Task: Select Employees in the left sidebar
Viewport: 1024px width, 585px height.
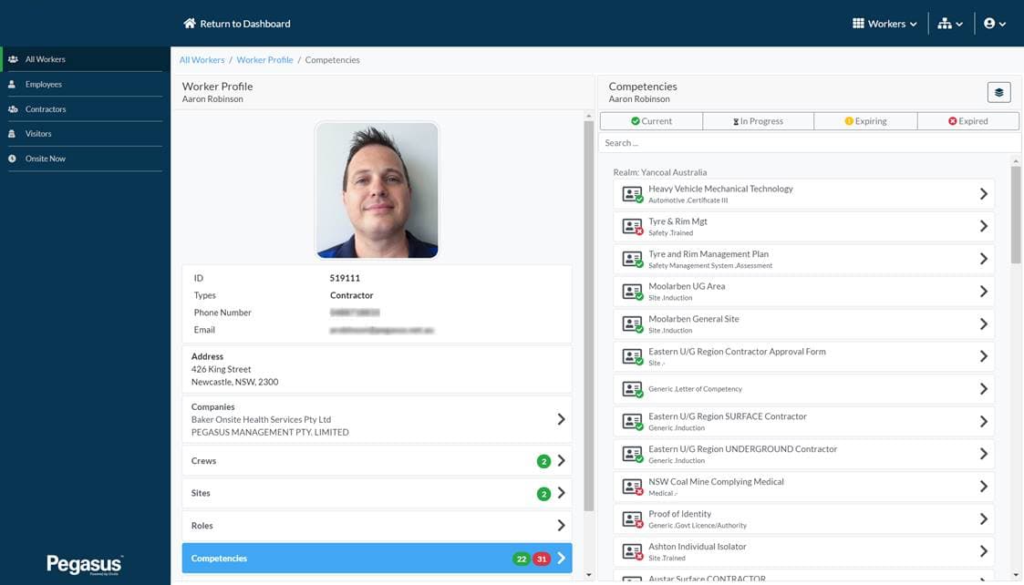Action: pos(13,83)
